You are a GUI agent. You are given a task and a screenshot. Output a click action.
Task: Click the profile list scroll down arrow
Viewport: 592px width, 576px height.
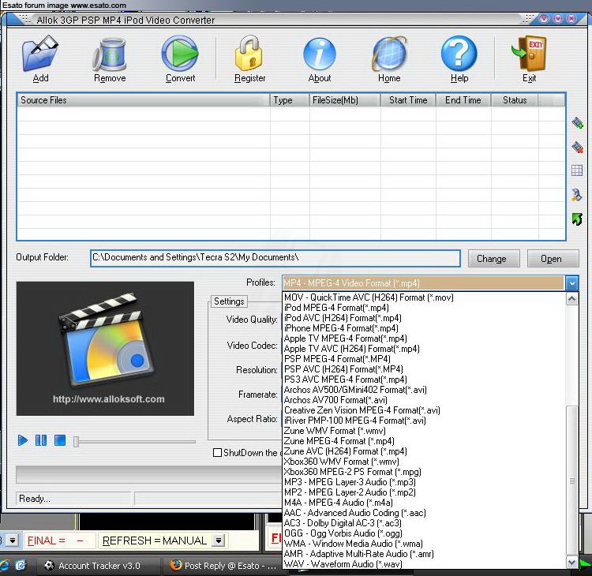pos(572,563)
